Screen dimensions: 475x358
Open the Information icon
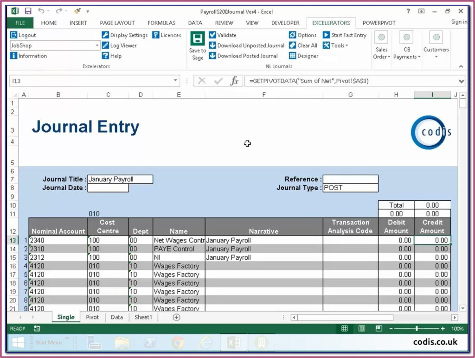[13, 56]
